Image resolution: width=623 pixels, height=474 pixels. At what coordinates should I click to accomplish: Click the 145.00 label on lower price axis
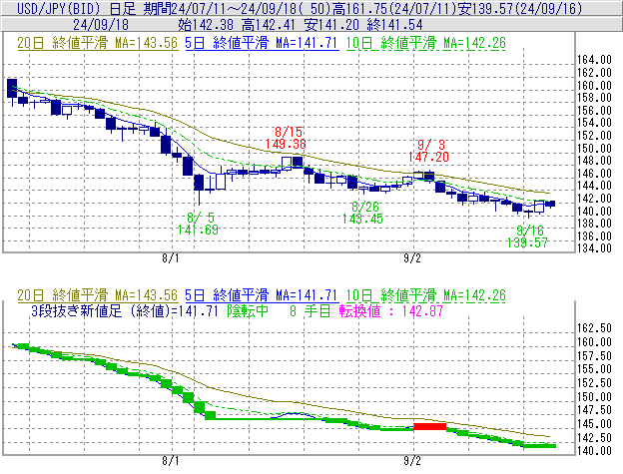pyautogui.click(x=594, y=424)
